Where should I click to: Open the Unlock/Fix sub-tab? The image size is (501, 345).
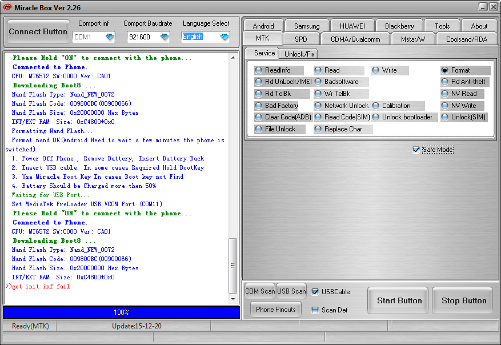click(x=299, y=54)
